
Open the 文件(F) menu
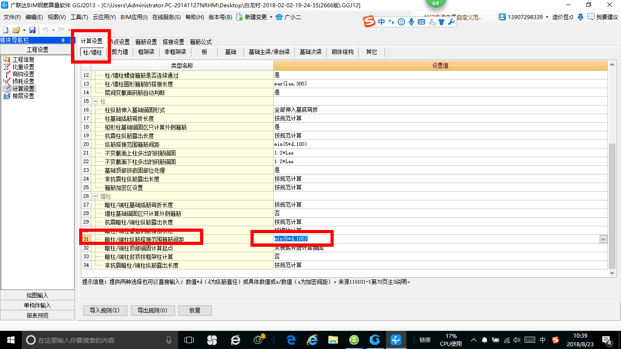tap(12, 17)
